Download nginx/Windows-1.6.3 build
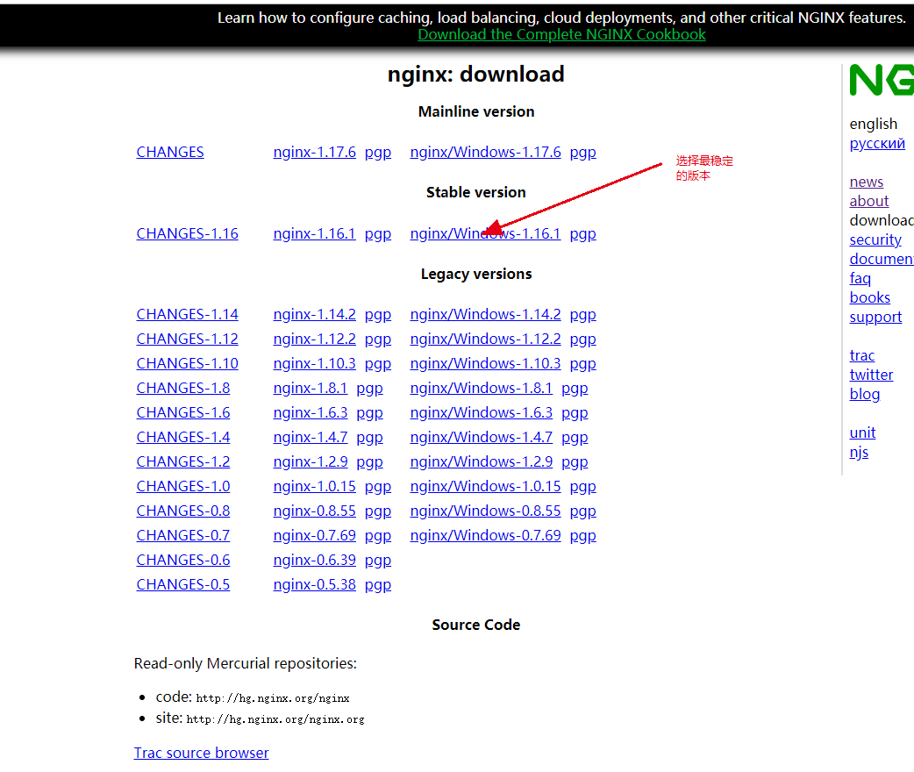This screenshot has width=914, height=772. click(481, 412)
